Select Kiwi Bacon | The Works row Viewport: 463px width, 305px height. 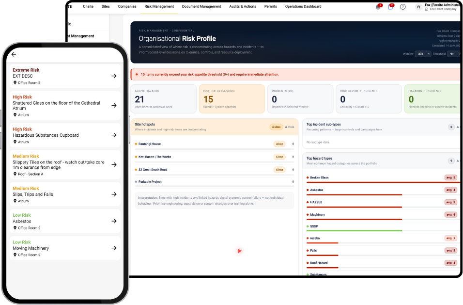tap(215, 157)
